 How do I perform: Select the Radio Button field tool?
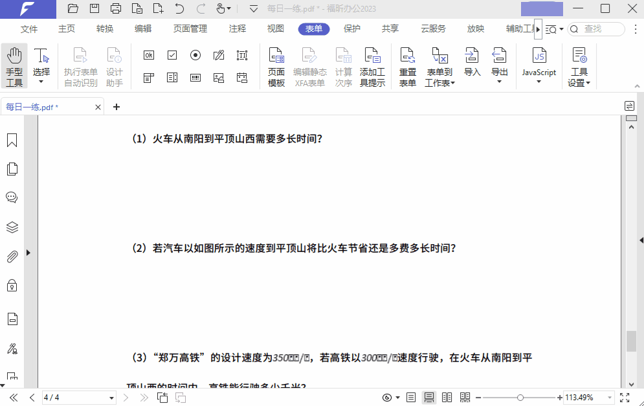tap(195, 55)
